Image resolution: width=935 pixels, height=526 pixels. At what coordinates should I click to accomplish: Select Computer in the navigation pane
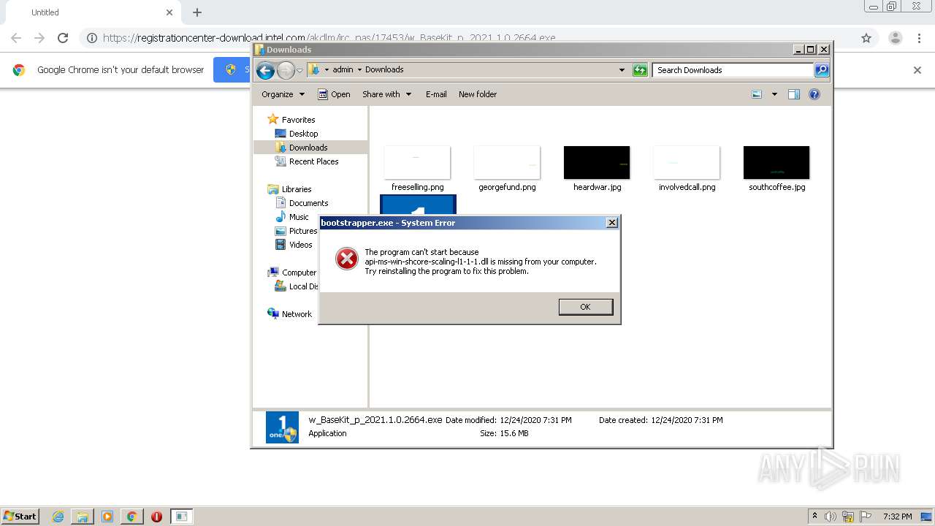click(292, 272)
